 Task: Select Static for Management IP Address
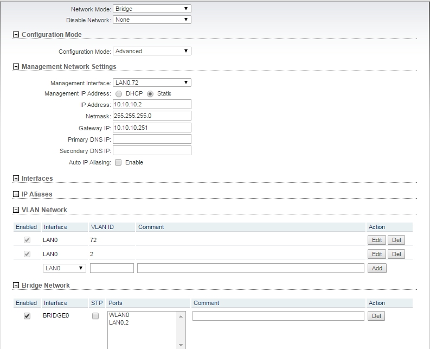(x=150, y=93)
